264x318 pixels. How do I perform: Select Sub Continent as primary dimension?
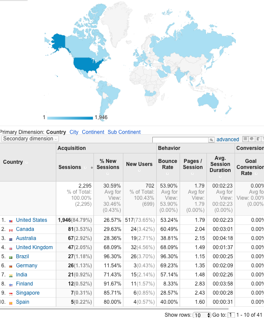point(124,132)
